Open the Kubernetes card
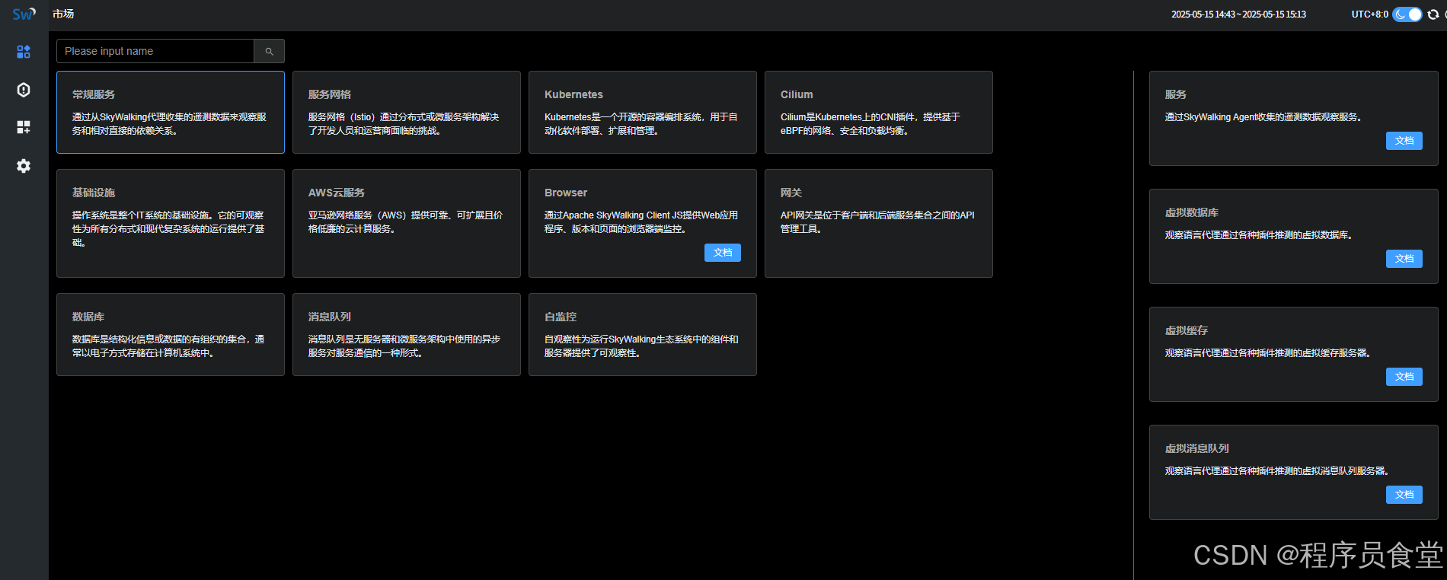This screenshot has height=580, width=1447. [x=643, y=113]
